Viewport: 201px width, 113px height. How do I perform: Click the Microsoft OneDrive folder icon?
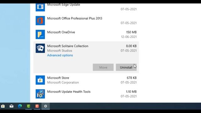[x=40, y=35]
